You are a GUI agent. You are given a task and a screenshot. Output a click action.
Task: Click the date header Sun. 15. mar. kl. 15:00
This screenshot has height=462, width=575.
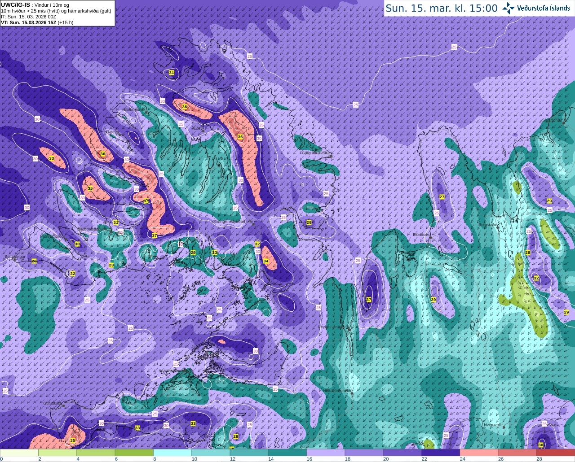[x=442, y=8]
